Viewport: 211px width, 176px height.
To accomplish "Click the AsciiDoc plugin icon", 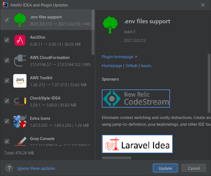I will tap(20, 40).
